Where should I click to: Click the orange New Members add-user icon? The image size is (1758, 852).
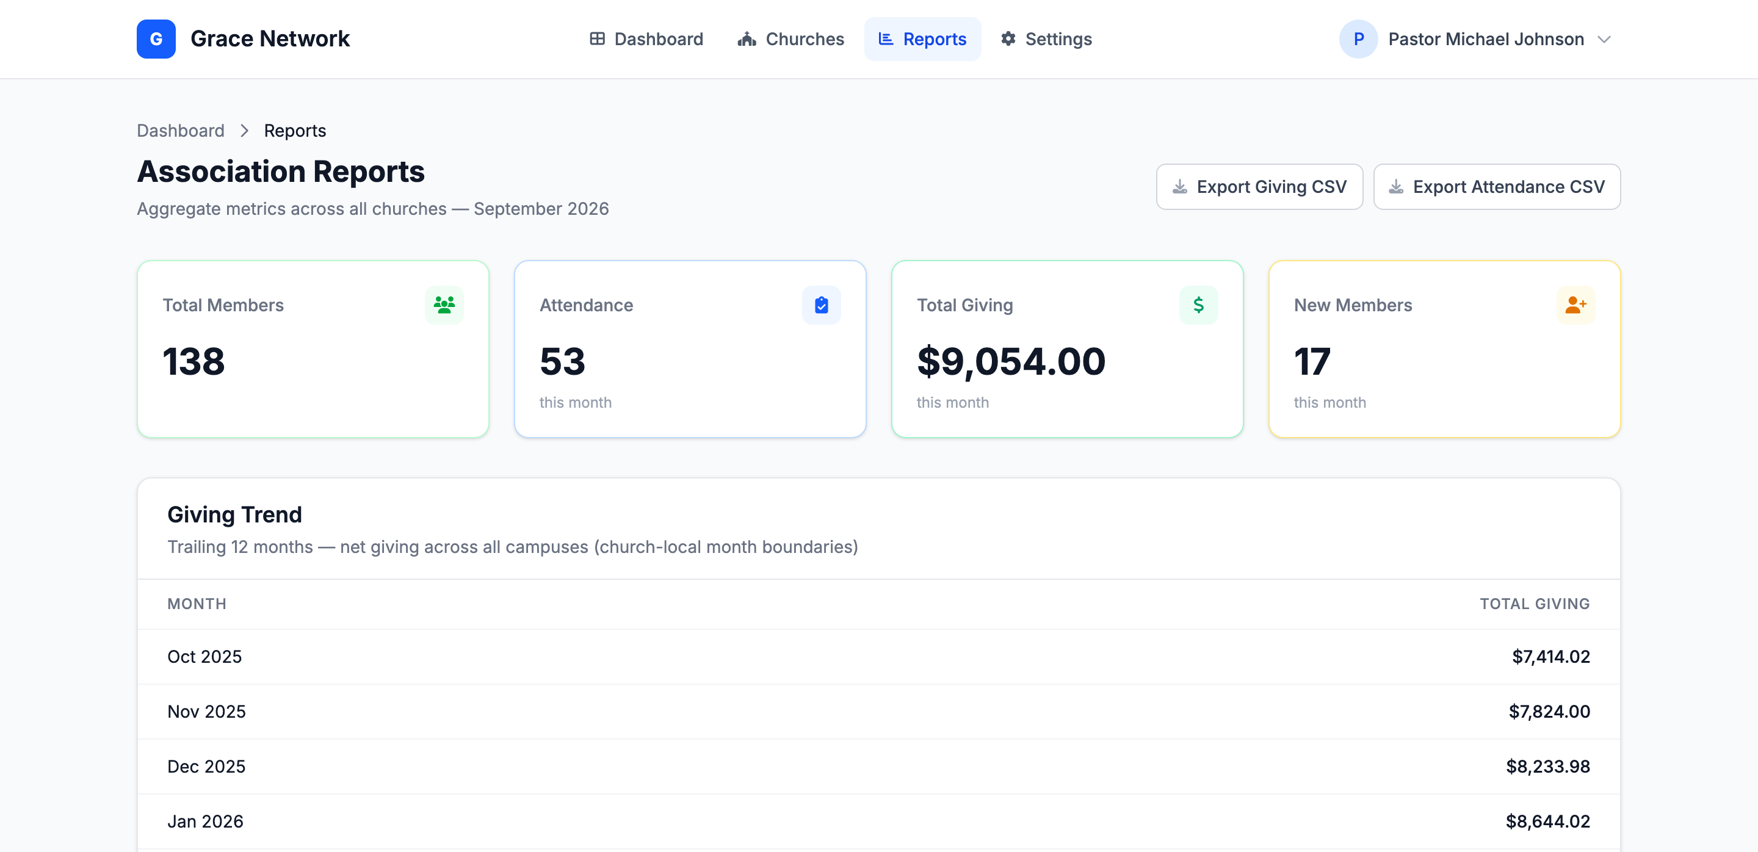point(1575,305)
